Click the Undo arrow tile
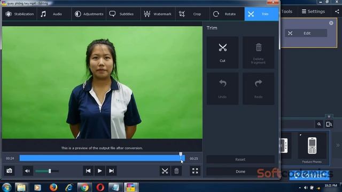Viewport: 342px width, 192px height. 222,89
